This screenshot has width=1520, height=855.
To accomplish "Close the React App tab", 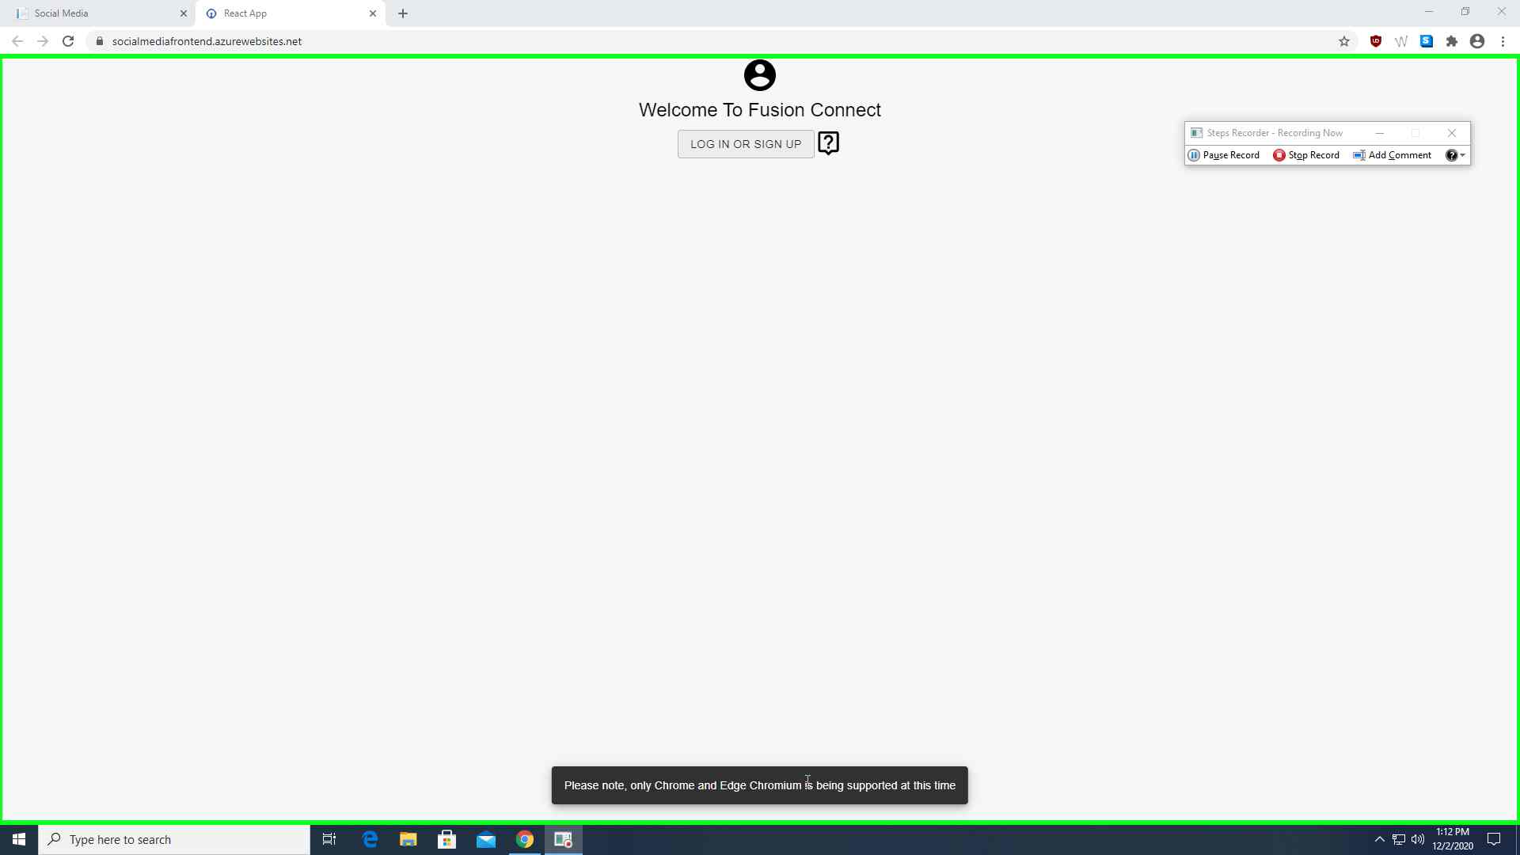I will click(373, 13).
